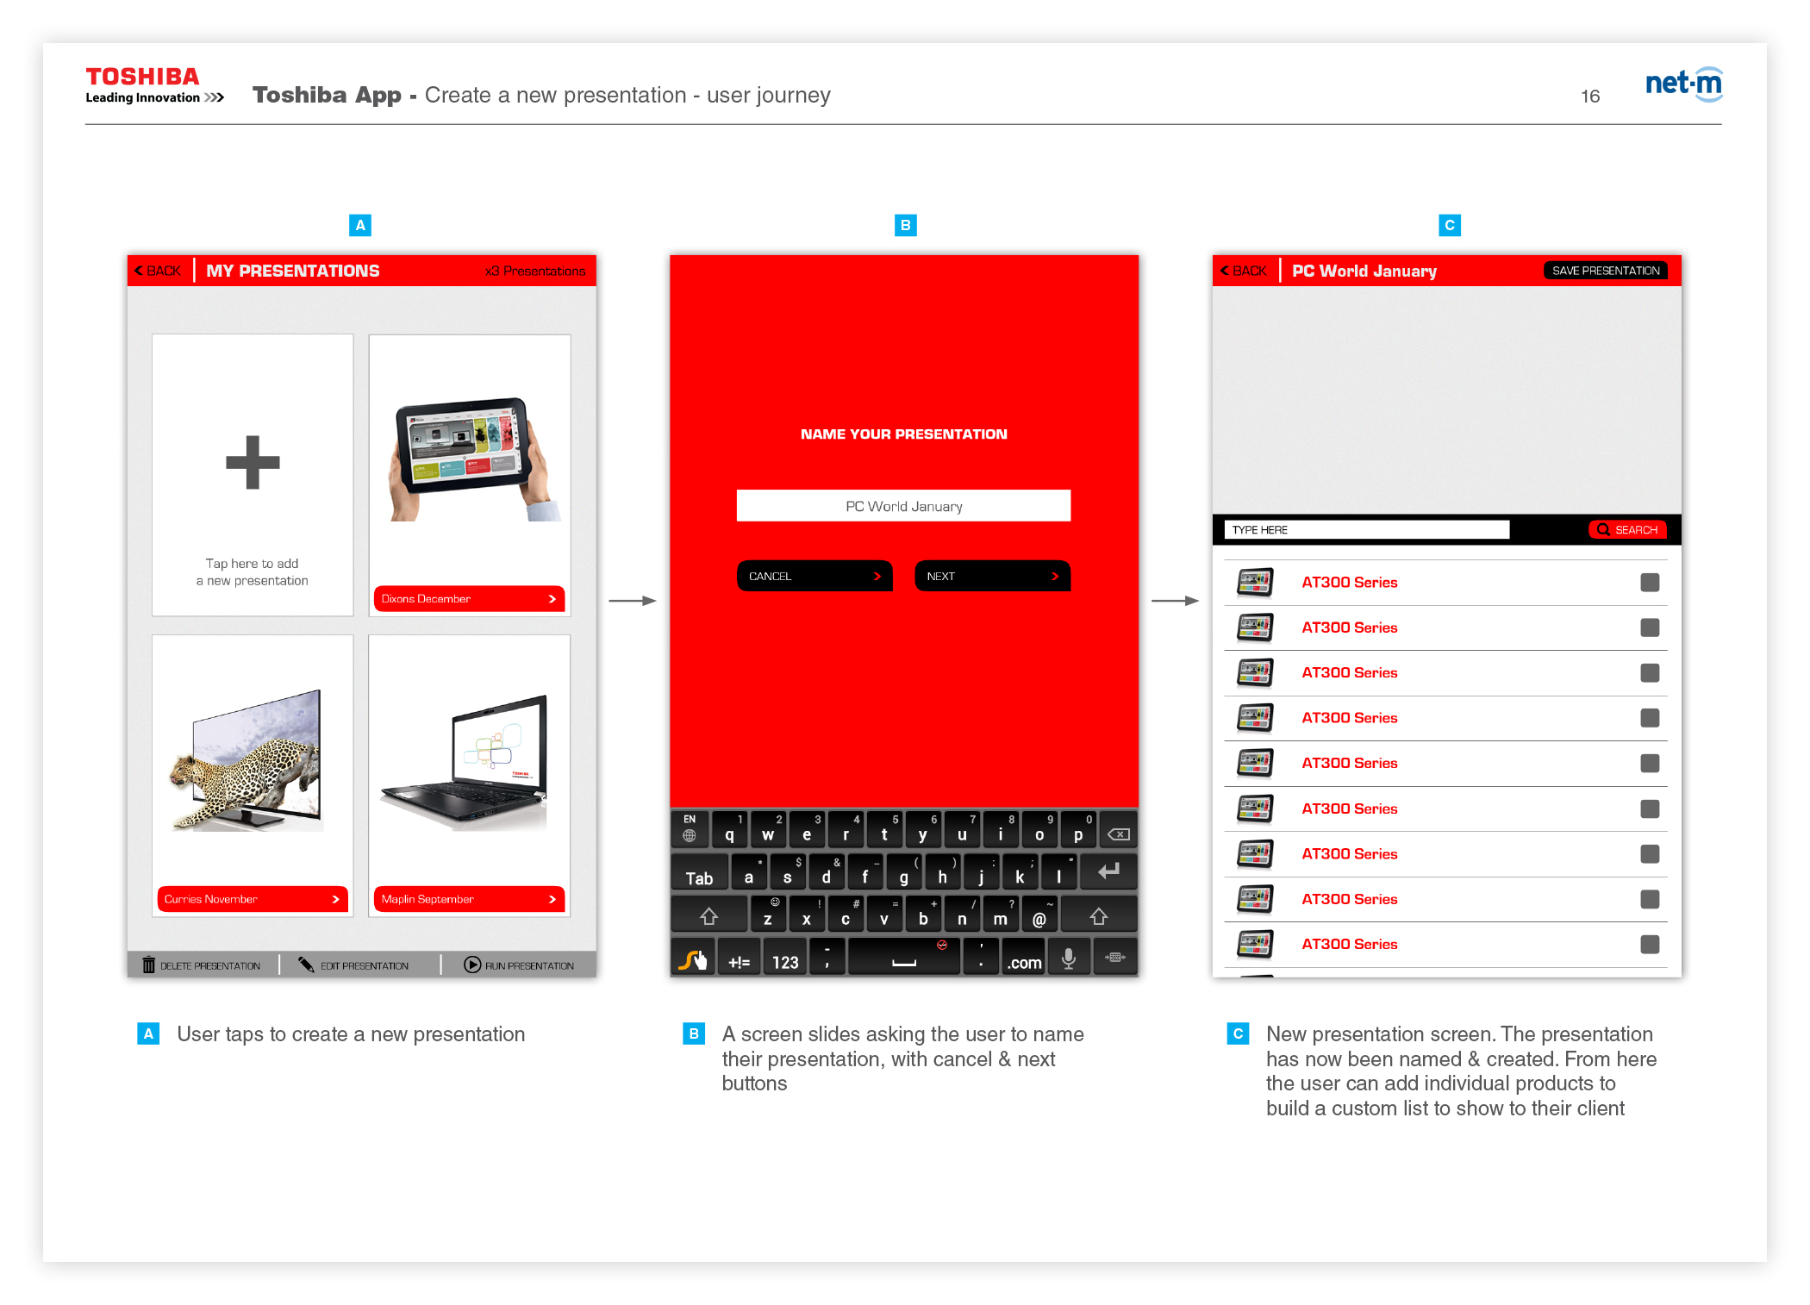Click the NEXT button in screen B
Screen dimensions: 1810x1305
point(992,573)
